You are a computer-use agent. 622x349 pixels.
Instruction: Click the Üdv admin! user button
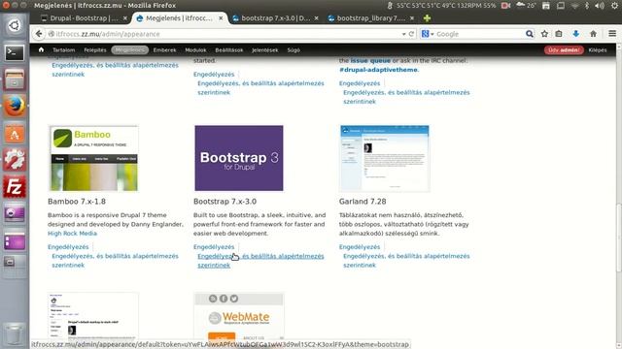[564, 50]
